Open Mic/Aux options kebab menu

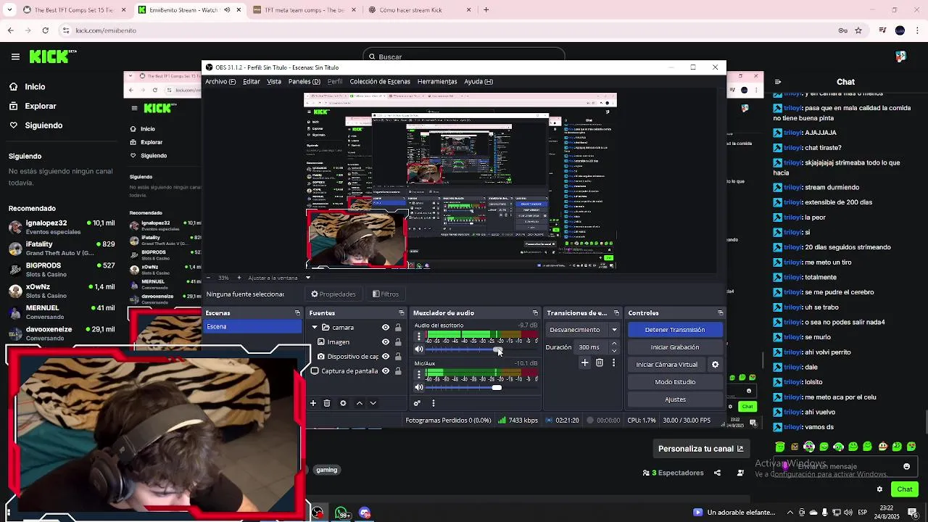tap(418, 375)
